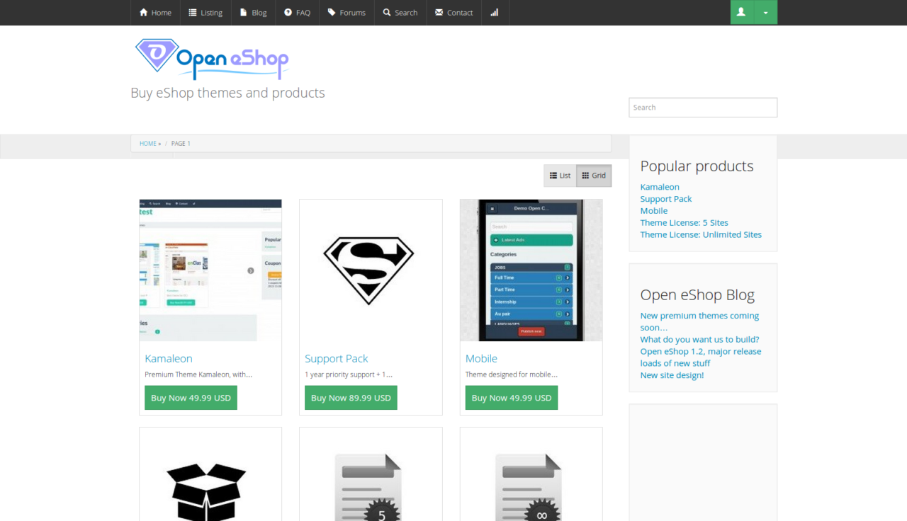
Task: Open the New site design! post
Action: tap(672, 375)
